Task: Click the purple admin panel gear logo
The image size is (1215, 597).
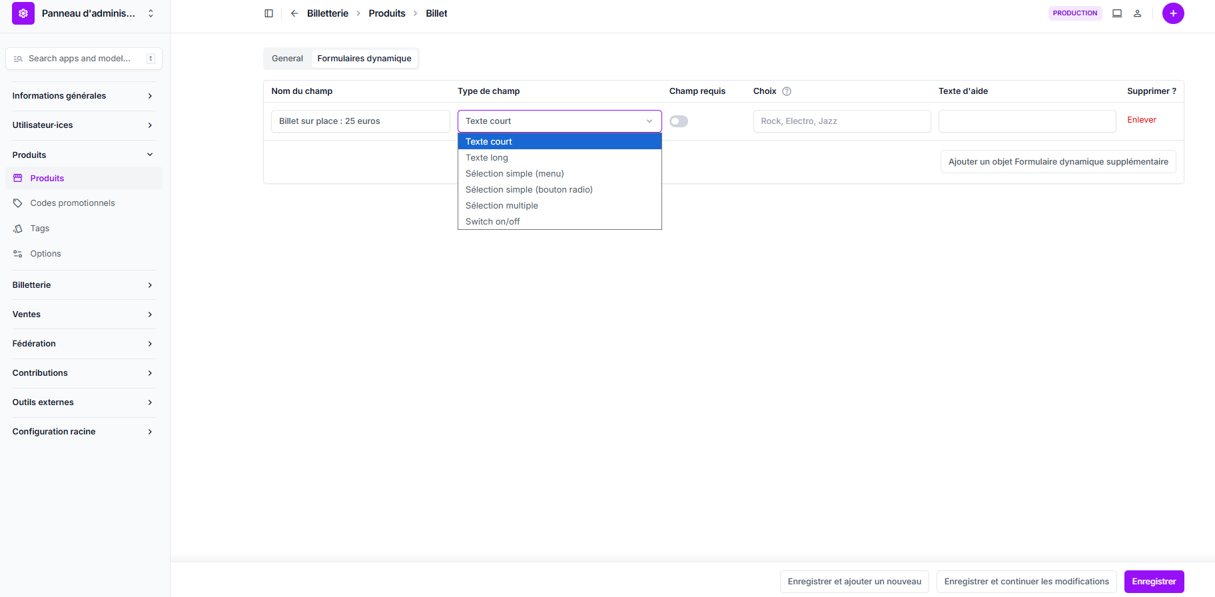Action: [23, 13]
